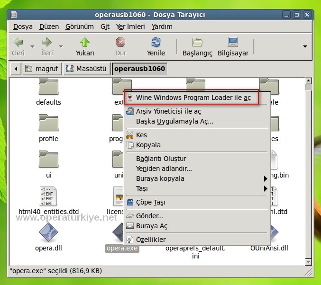The width and height of the screenshot is (321, 285).
Task: Open the defaults folder icon
Action: [48, 87]
